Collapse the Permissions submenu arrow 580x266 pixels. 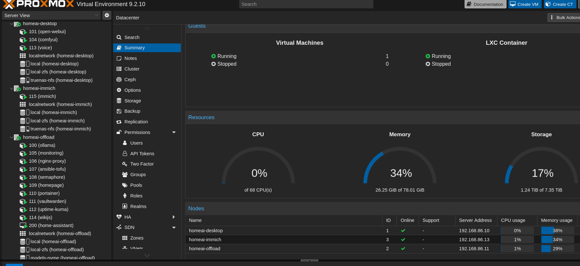174,132
